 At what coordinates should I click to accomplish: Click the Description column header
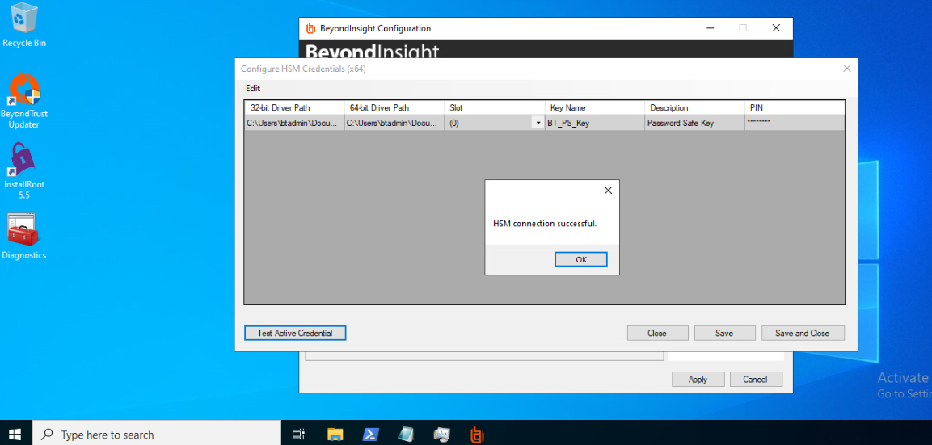pos(694,108)
